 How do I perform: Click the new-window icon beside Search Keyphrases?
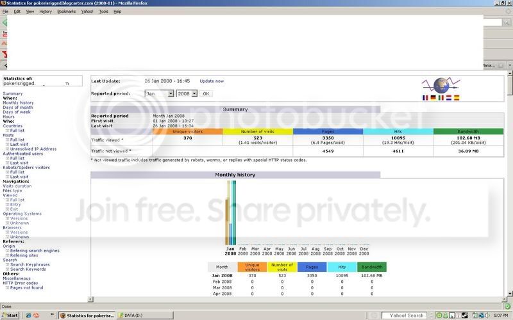[7, 264]
